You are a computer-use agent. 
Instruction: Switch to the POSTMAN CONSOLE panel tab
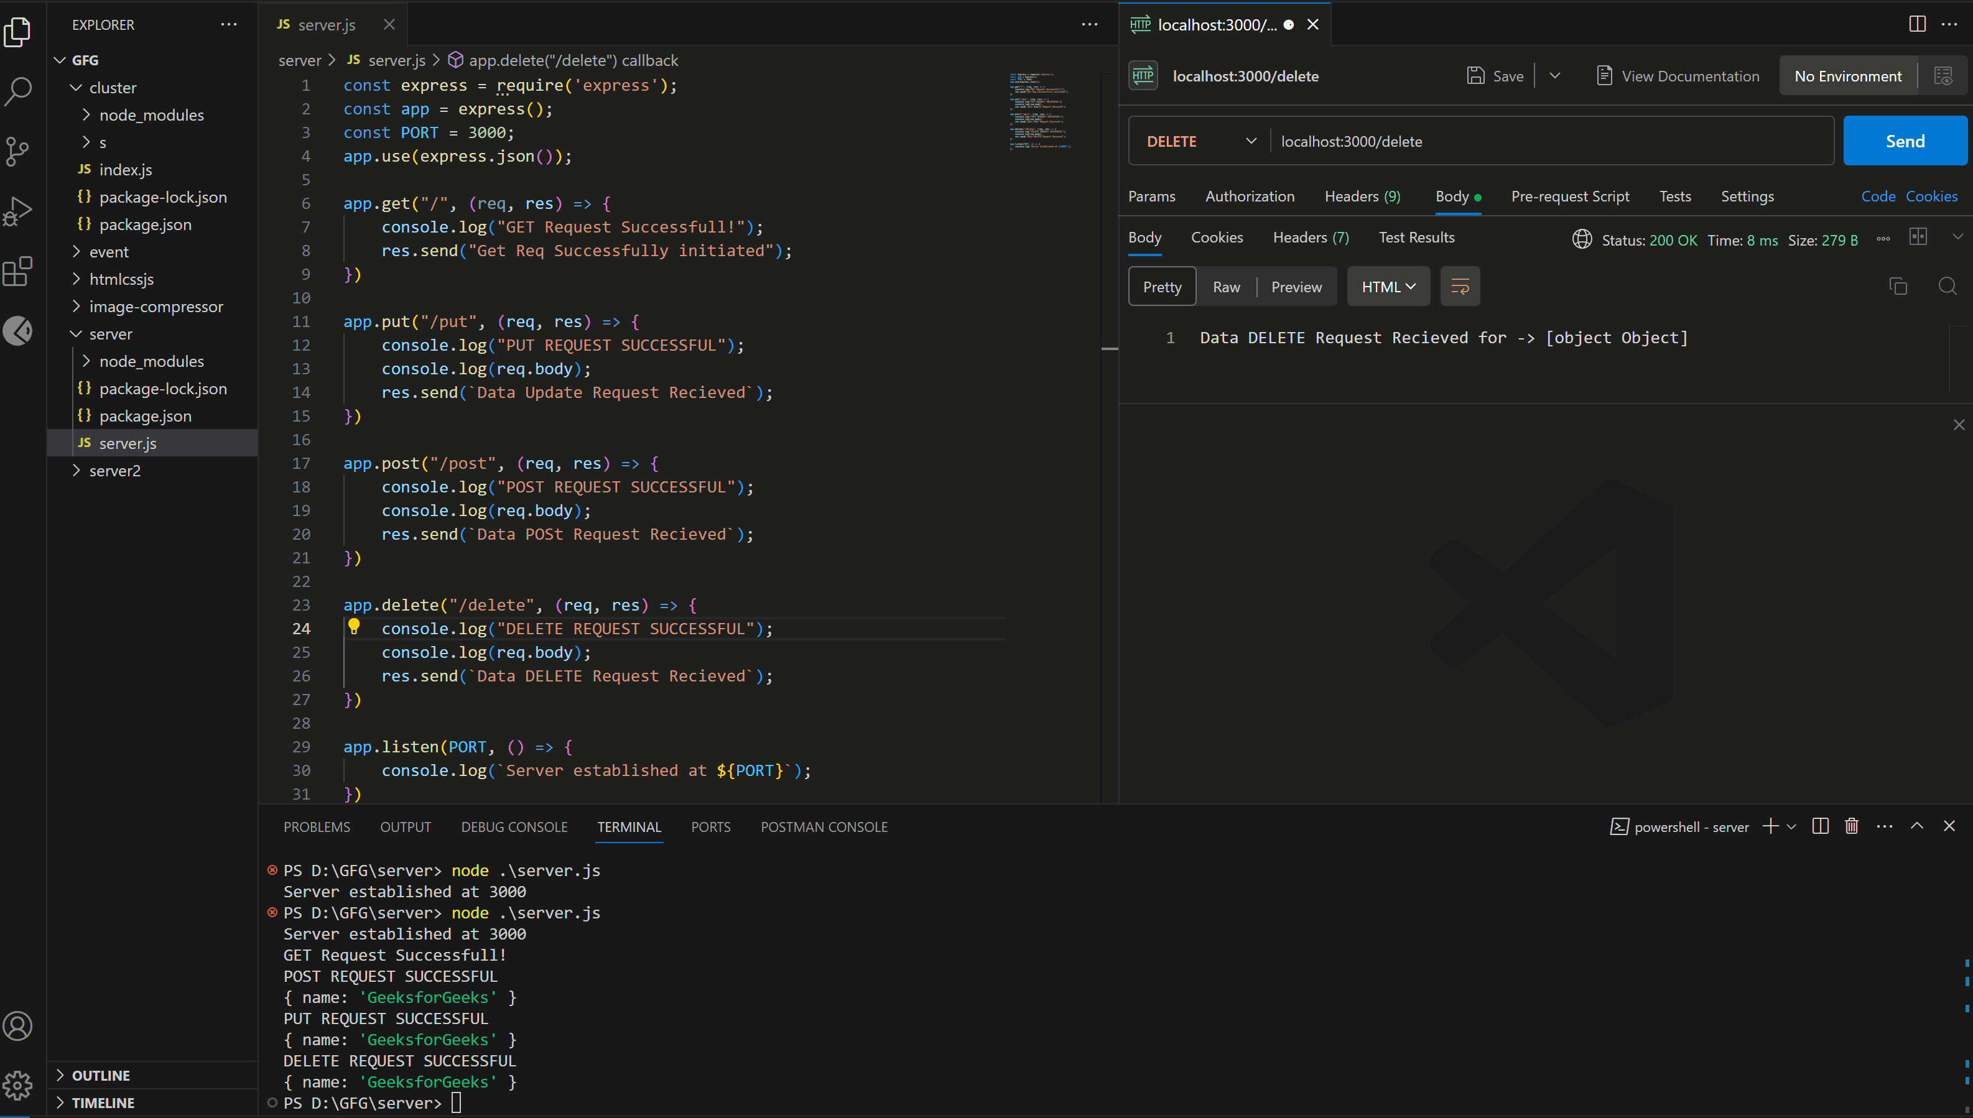coord(824,827)
